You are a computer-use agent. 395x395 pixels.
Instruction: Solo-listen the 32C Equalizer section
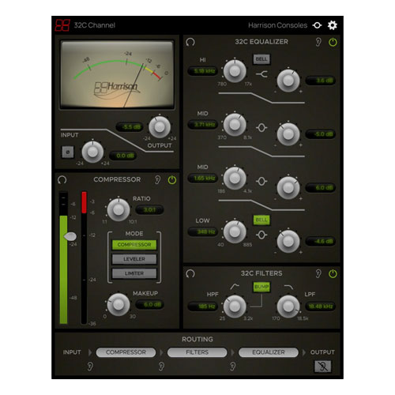tap(318, 42)
